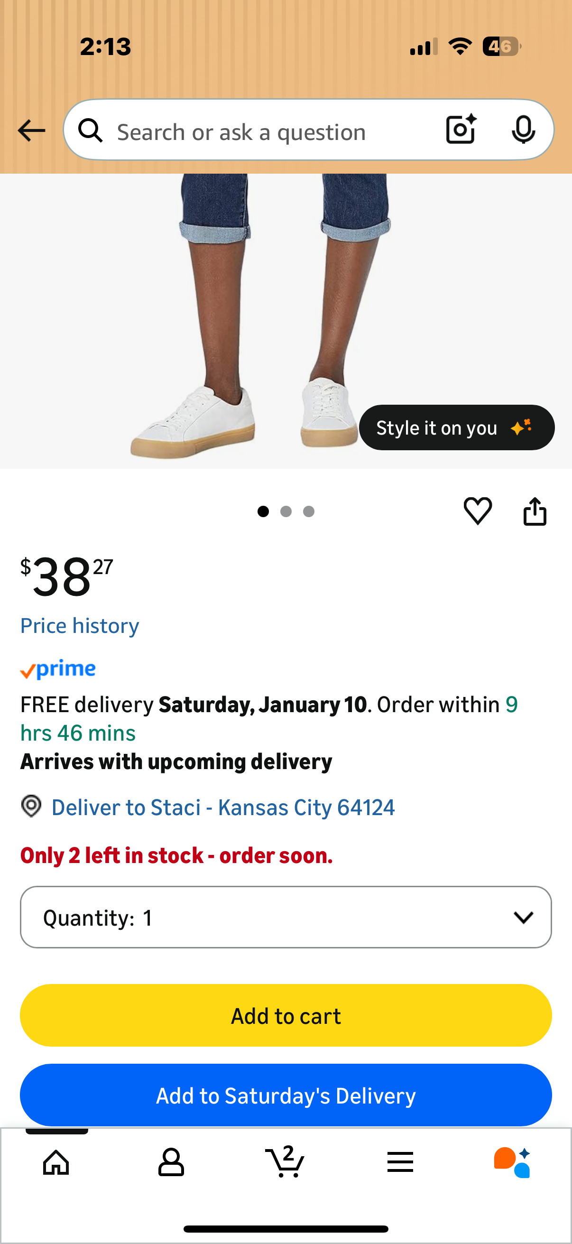
Task: Tap Add to Saturday's Delivery button
Action: pos(286,1095)
